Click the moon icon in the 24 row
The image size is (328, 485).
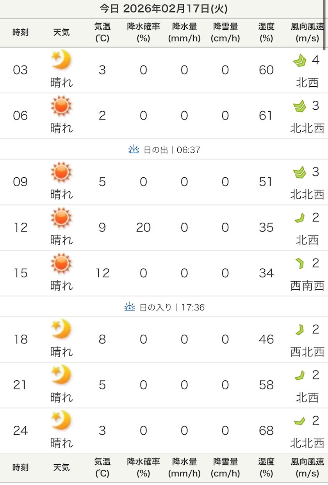tap(61, 421)
